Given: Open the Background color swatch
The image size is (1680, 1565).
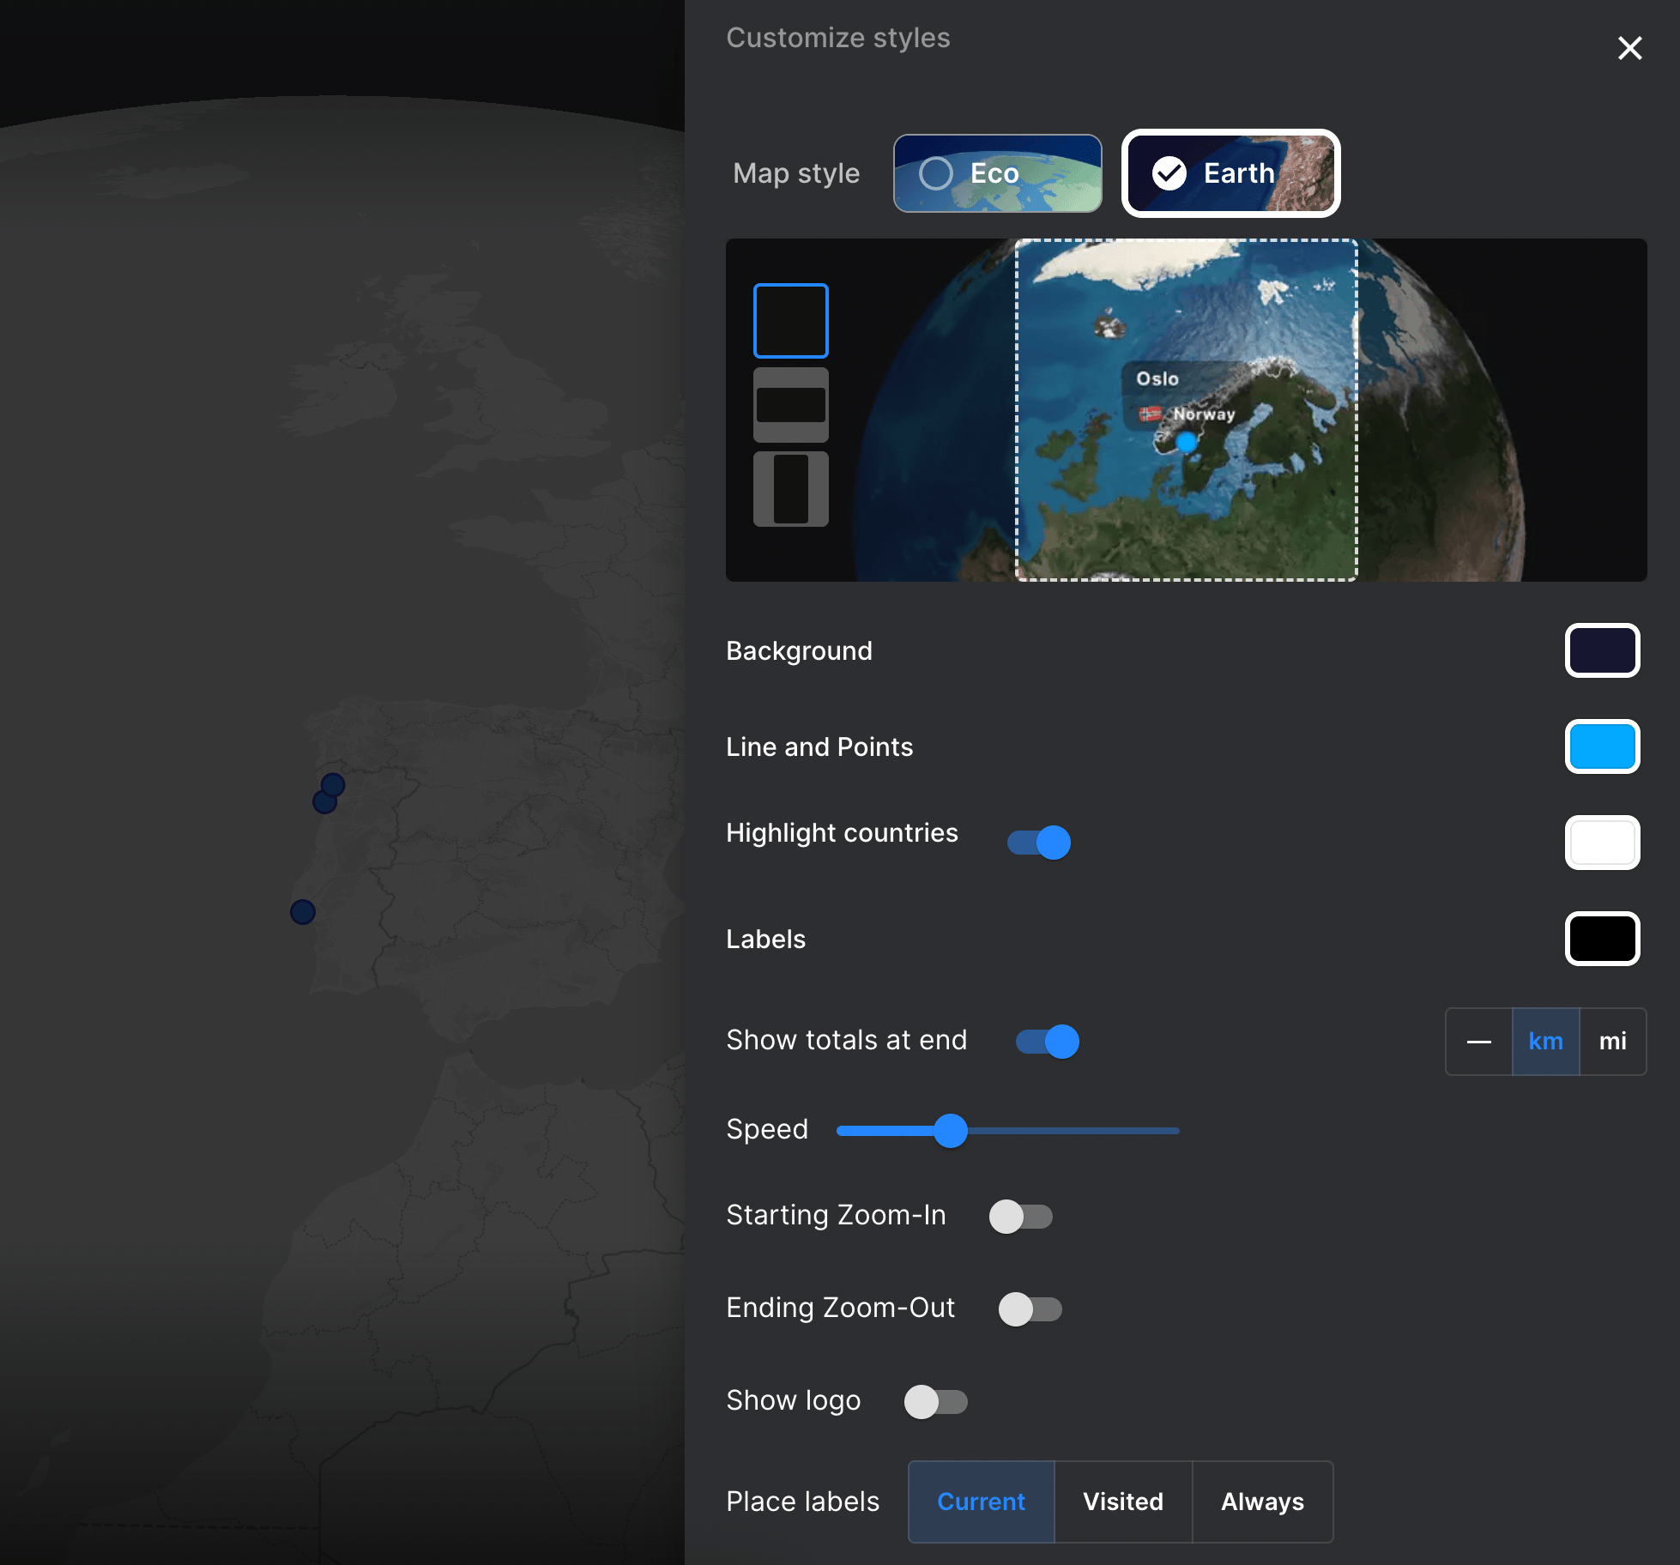Looking at the screenshot, I should click(1602, 650).
